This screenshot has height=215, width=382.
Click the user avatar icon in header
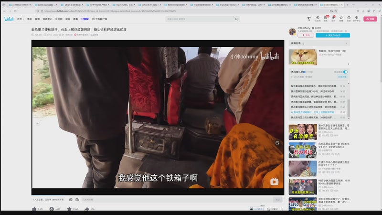[309, 19]
